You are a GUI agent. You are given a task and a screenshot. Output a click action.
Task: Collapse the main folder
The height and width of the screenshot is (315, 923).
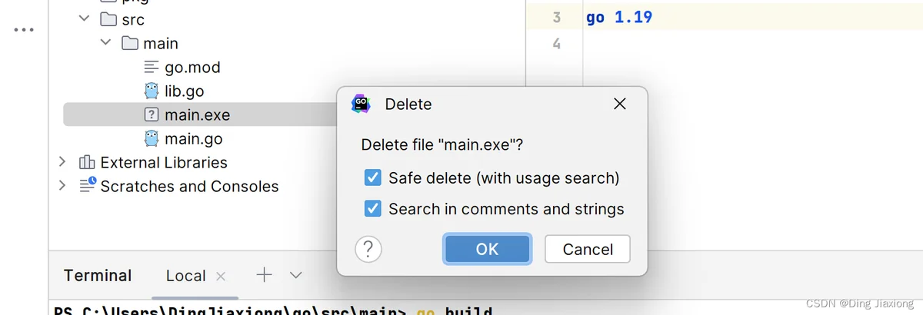(106, 43)
